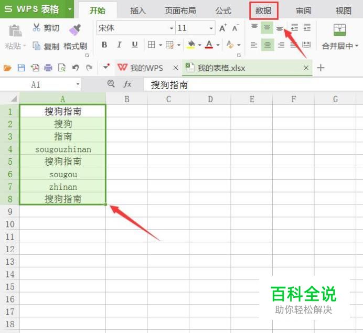Align text to bottom of cell
The image size is (363, 333).
coord(280,28)
